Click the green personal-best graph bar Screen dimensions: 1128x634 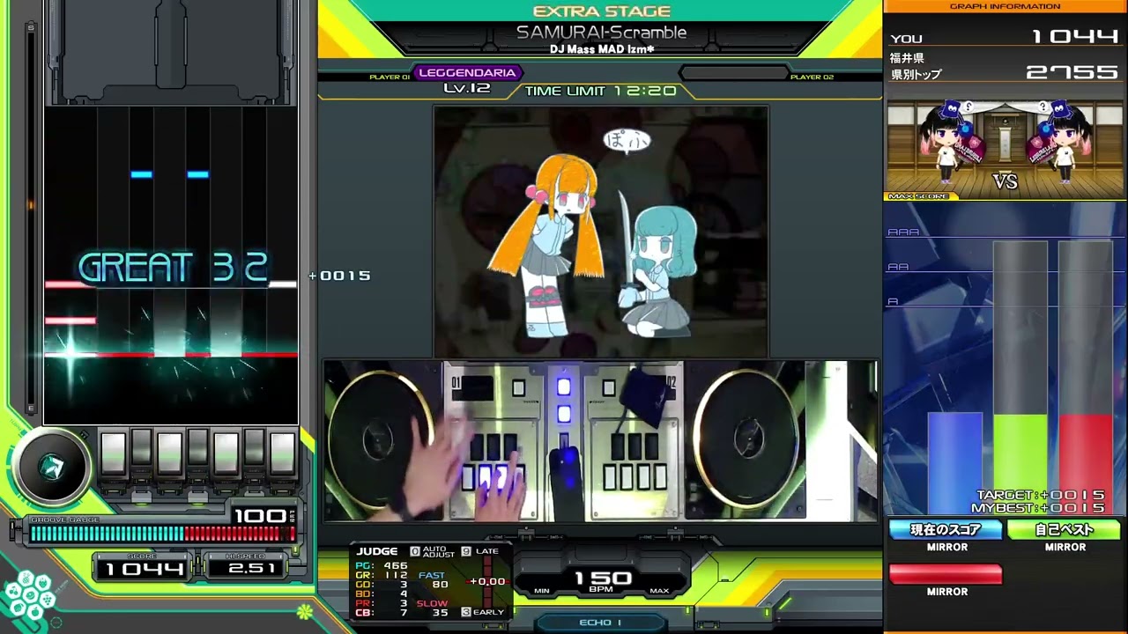click(1020, 462)
